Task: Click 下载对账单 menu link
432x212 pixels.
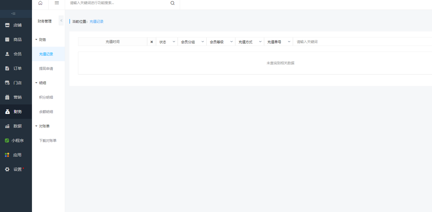Action: point(48,141)
